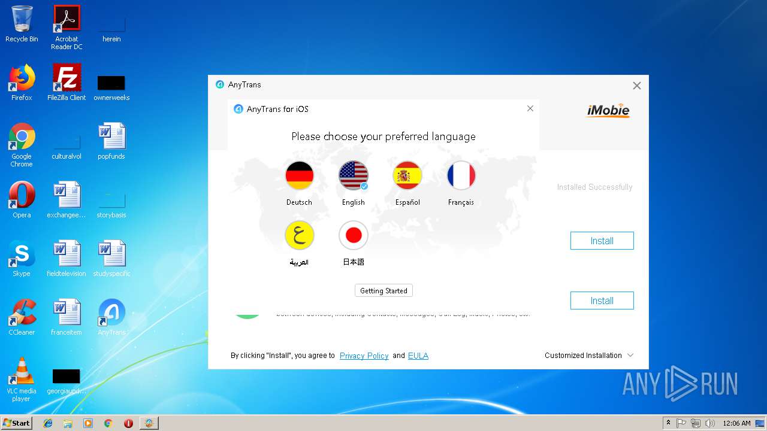Open fieldtelevision Word document

pos(67,259)
